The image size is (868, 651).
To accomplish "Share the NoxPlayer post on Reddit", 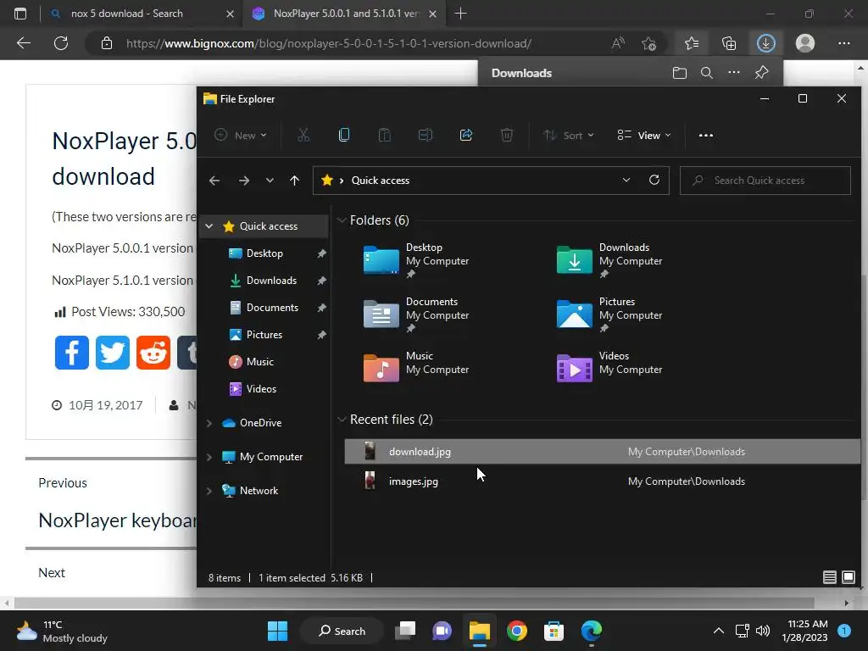I will tap(153, 352).
